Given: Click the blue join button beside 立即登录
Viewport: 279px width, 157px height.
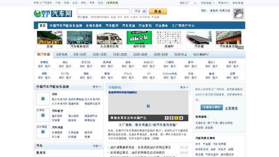Looking at the screenshot, I should click(x=211, y=107).
